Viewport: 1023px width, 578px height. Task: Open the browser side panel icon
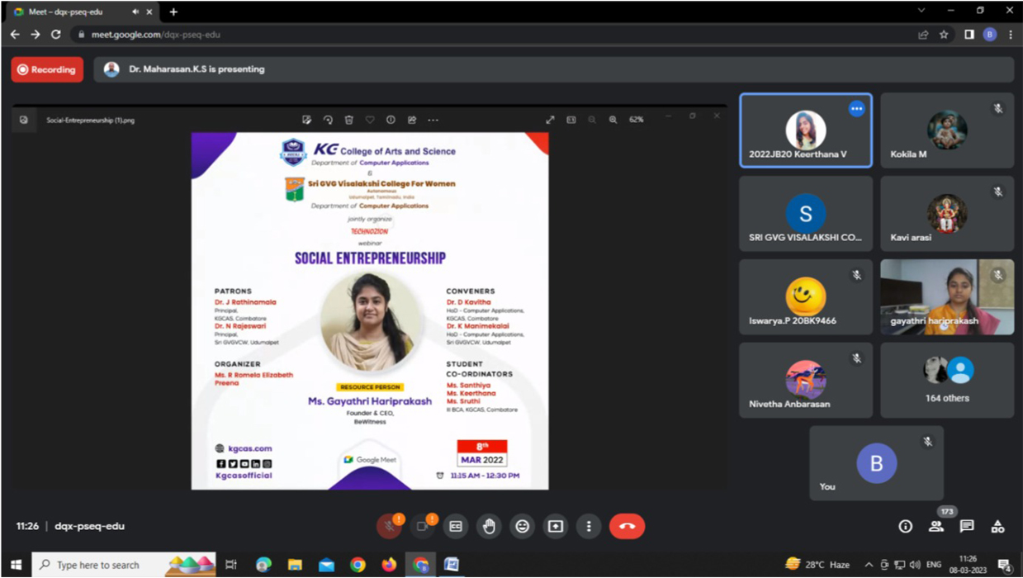click(x=969, y=35)
